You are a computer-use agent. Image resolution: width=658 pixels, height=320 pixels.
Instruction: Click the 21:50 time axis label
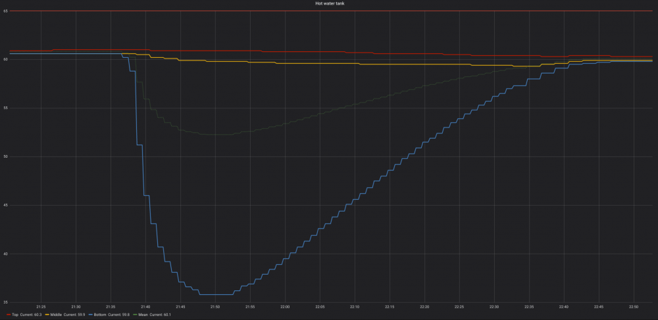[215, 307]
